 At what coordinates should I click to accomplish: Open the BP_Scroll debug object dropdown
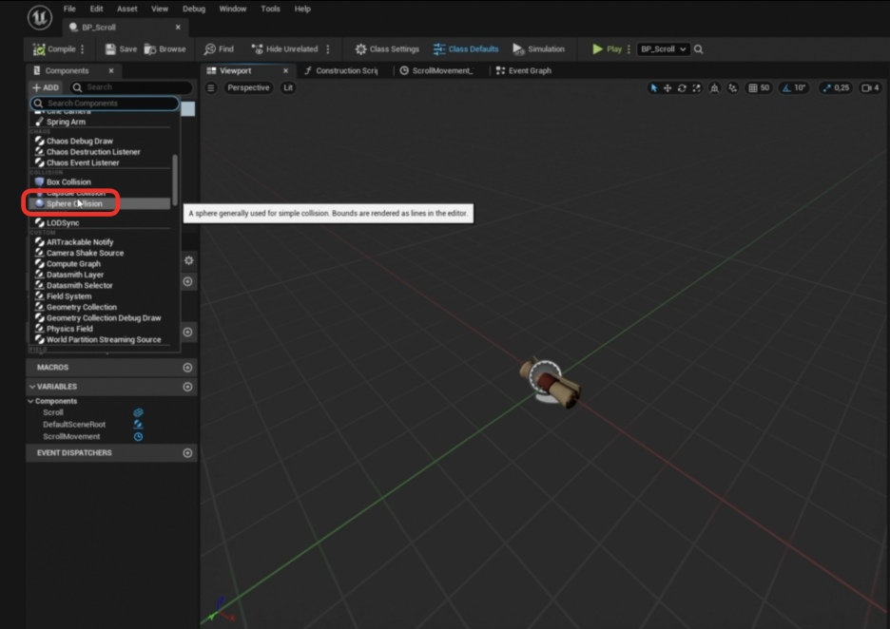pos(663,49)
